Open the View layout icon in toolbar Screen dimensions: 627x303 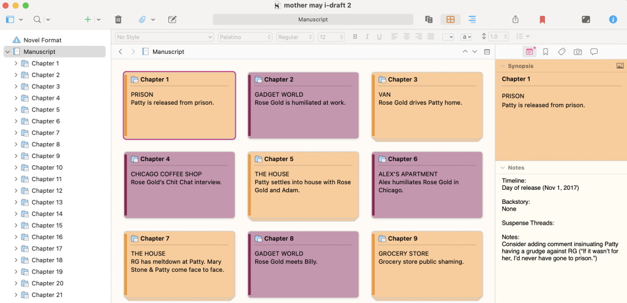(10, 19)
